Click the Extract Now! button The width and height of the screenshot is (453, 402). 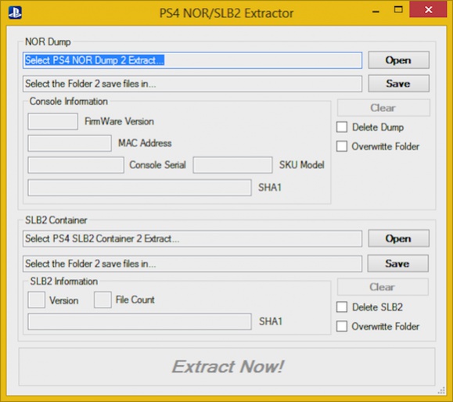pyautogui.click(x=227, y=367)
